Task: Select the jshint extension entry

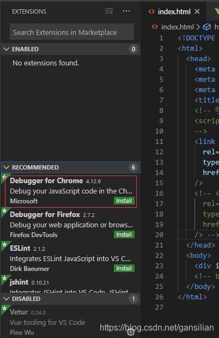Action: tap(71, 284)
